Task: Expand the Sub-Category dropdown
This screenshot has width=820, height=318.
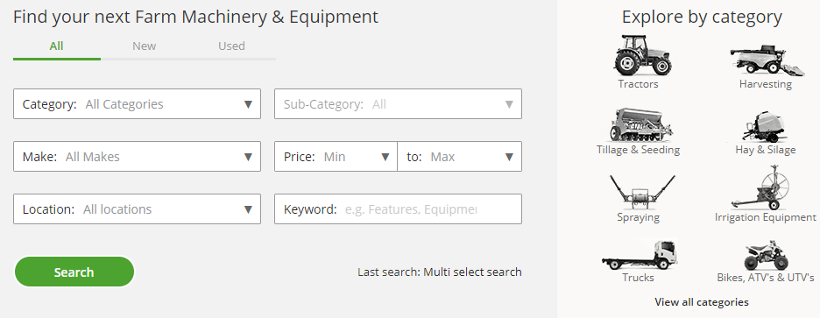Action: (x=398, y=104)
